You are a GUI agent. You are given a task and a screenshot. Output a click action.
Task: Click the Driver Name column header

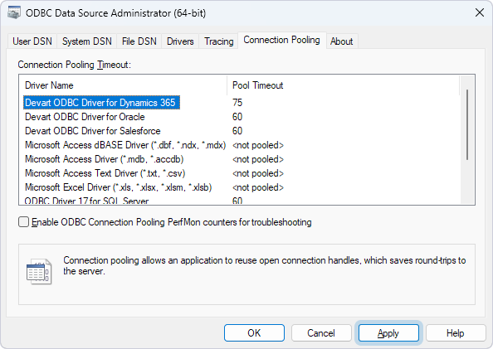coord(123,85)
